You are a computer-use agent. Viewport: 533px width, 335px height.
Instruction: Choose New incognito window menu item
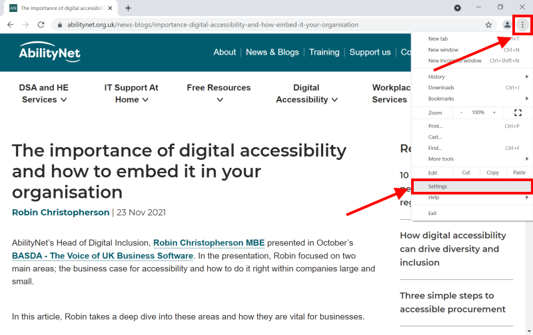pyautogui.click(x=455, y=61)
